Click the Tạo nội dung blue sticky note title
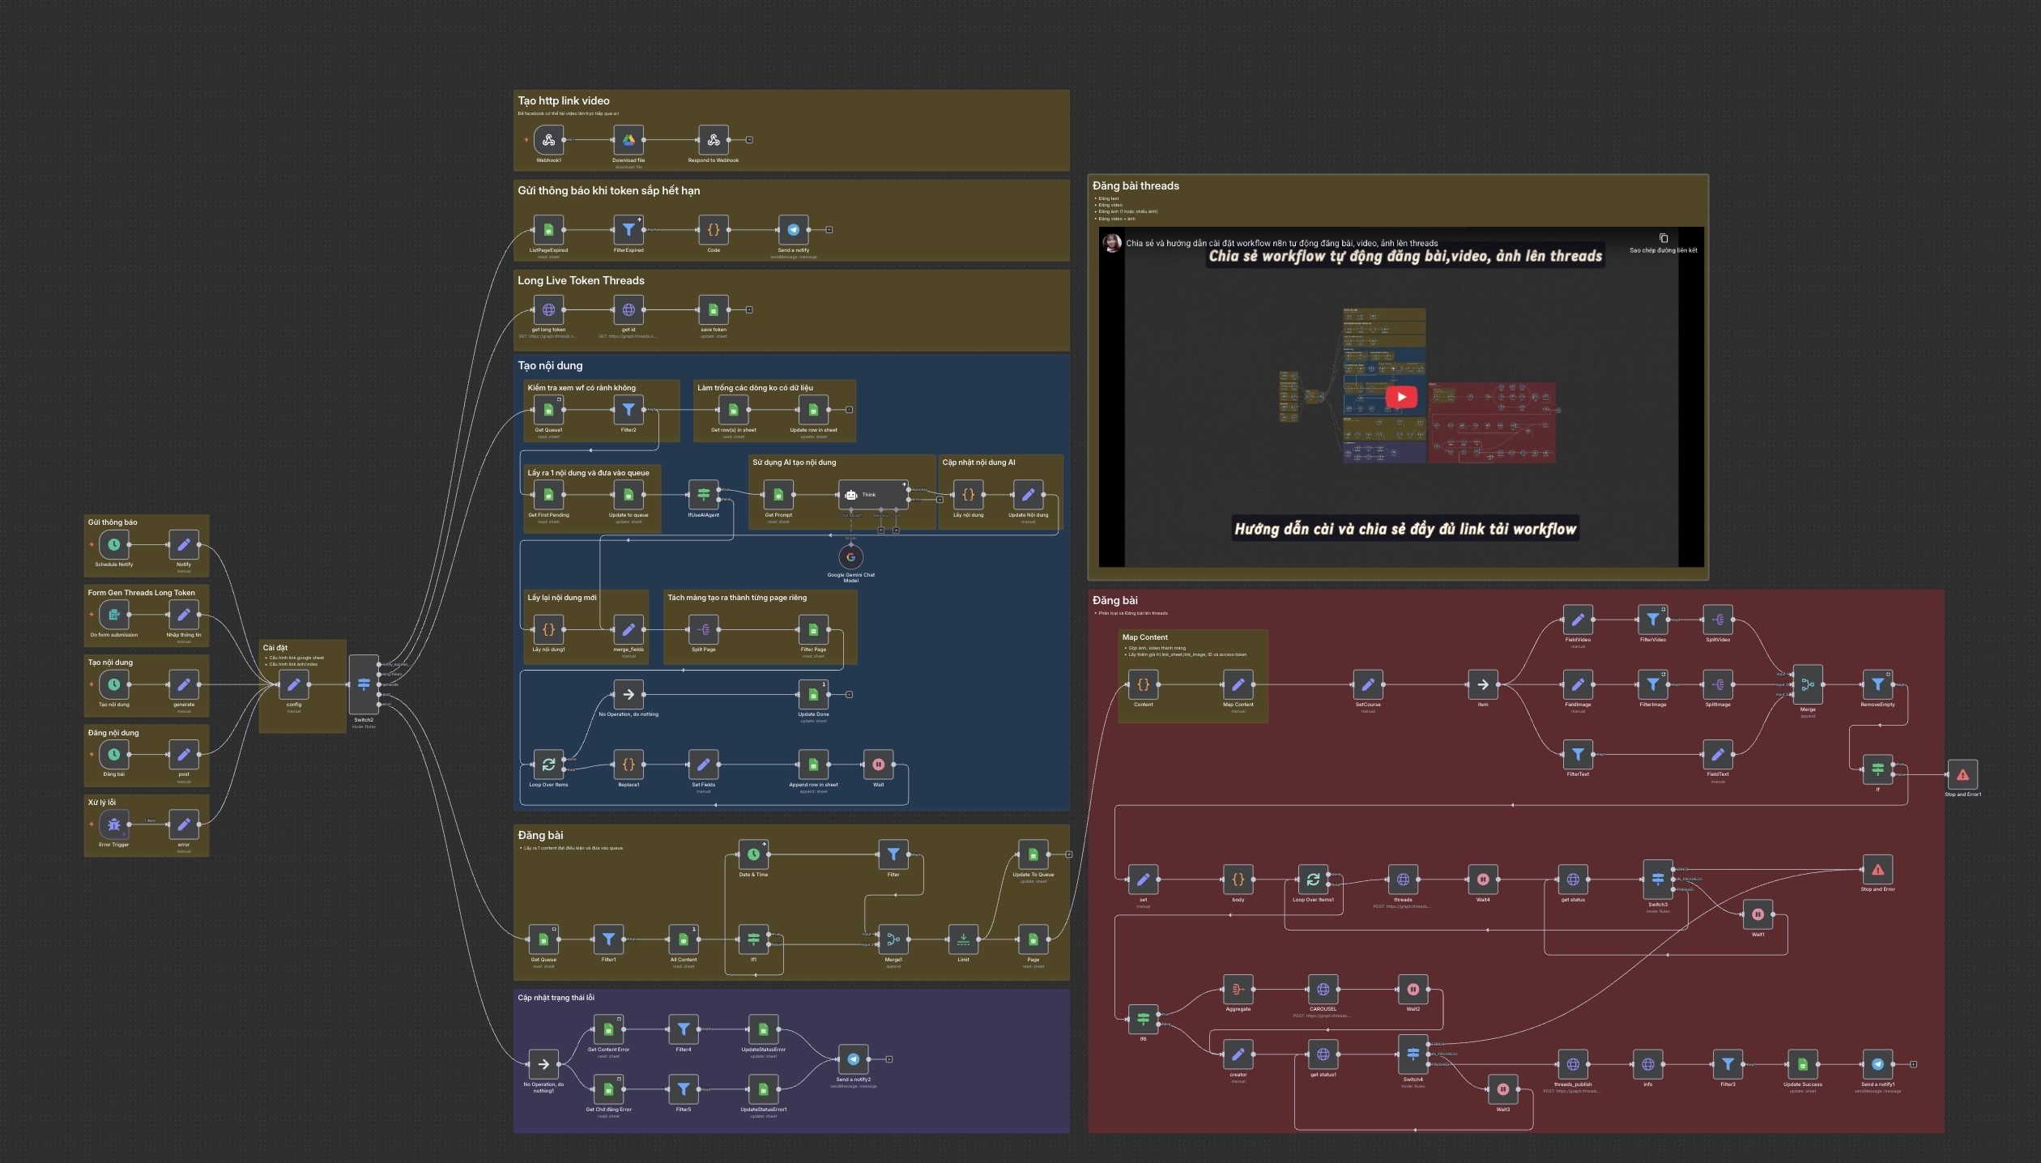This screenshot has height=1163, width=2041. click(x=550, y=366)
